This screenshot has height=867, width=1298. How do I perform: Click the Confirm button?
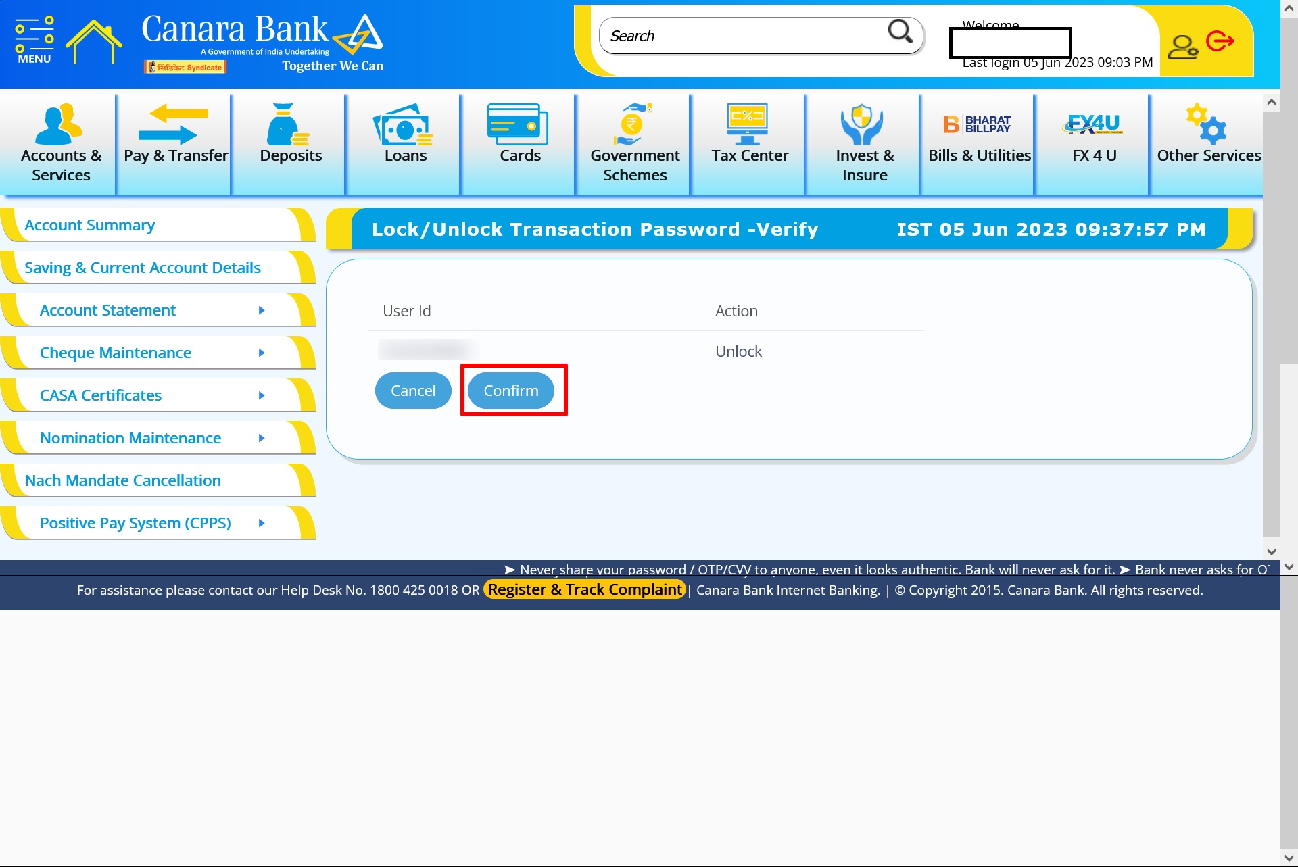click(x=511, y=391)
